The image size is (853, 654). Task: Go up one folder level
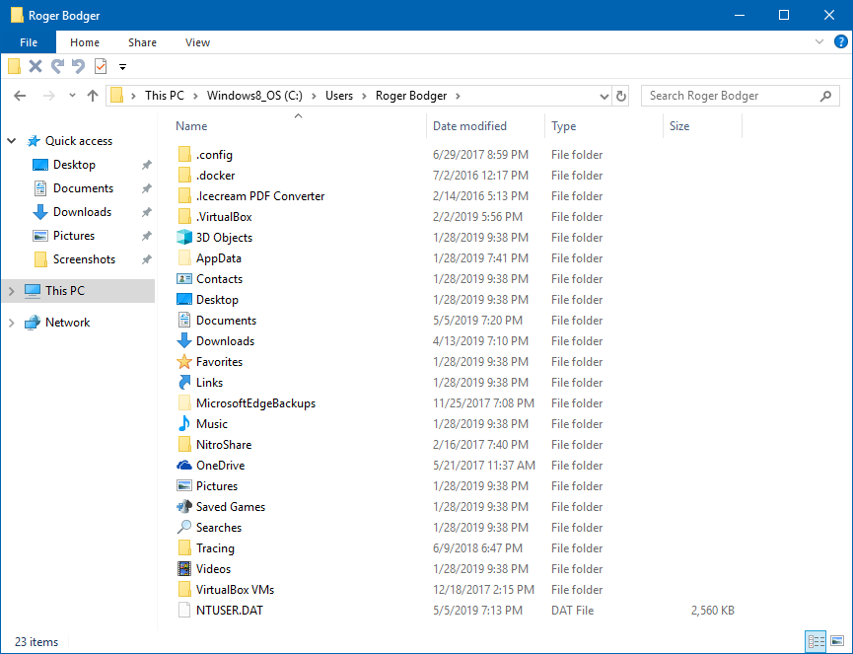(x=93, y=96)
